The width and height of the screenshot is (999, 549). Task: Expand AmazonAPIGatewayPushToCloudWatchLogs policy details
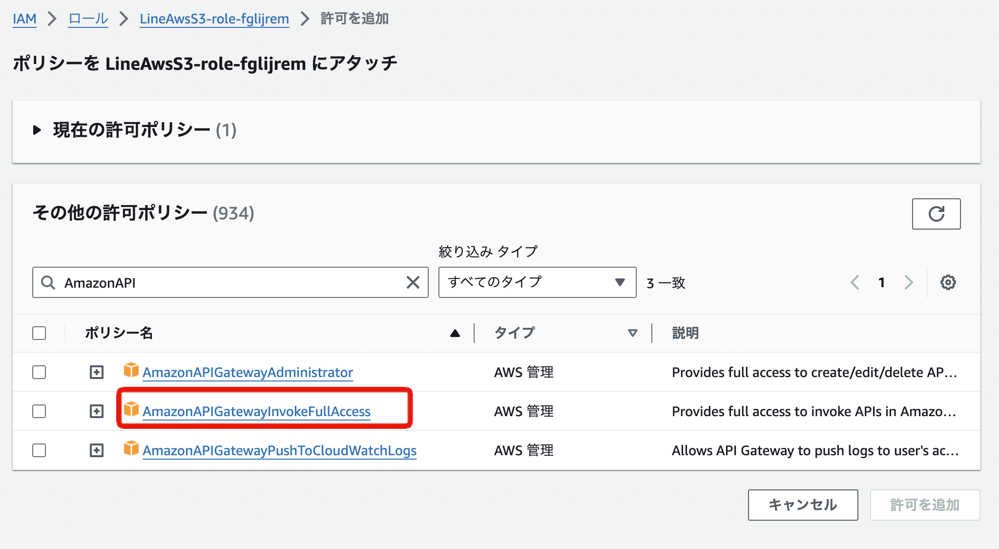tap(97, 450)
